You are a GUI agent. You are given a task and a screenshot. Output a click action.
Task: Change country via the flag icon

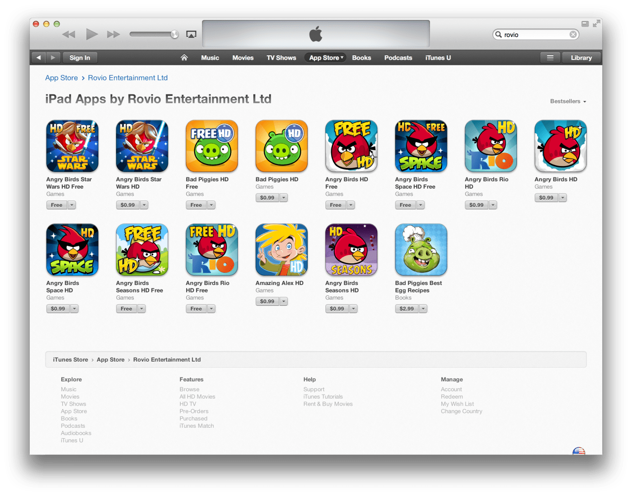(579, 451)
